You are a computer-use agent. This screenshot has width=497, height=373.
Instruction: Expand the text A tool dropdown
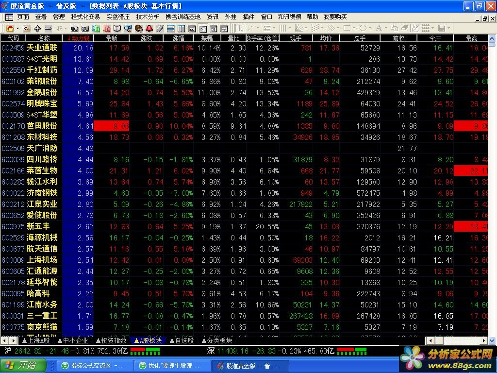pos(386,28)
